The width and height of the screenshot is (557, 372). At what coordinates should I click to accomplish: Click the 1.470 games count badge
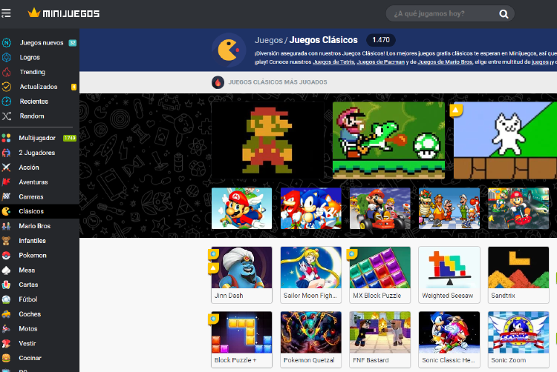(x=381, y=40)
